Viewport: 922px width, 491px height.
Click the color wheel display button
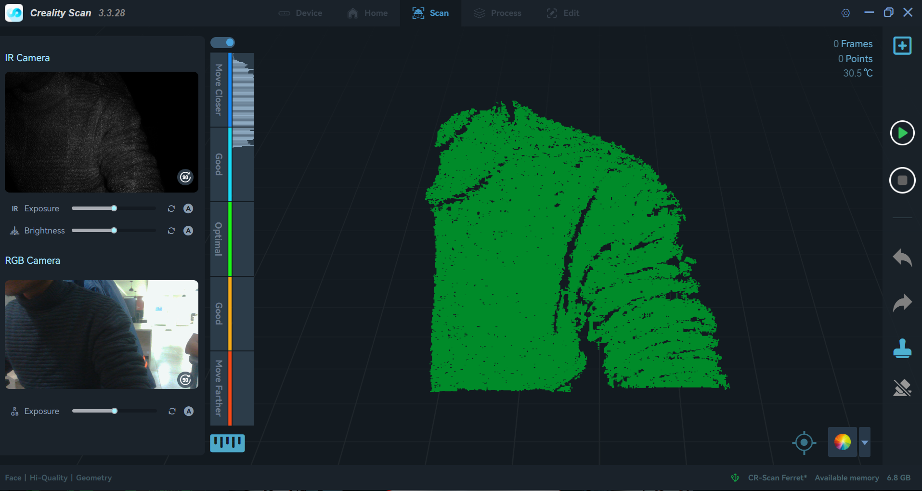(843, 442)
